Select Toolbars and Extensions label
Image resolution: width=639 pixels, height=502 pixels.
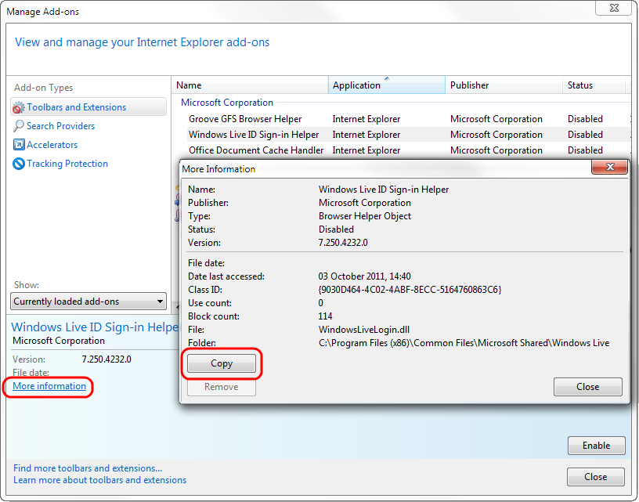tap(77, 107)
